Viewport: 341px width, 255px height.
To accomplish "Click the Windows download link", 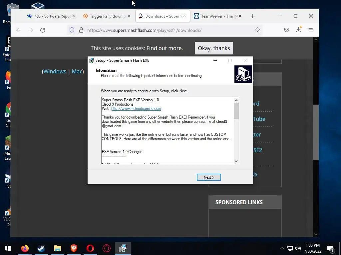I will tap(55, 71).
